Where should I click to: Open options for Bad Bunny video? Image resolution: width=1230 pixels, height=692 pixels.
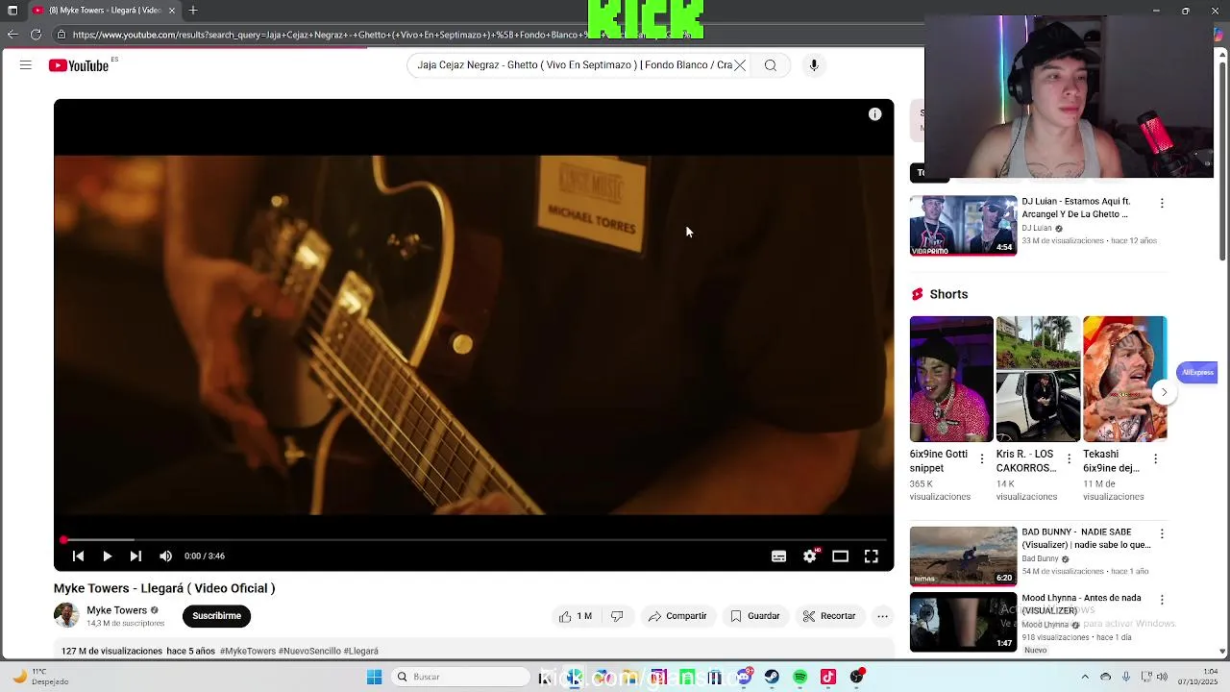(x=1162, y=533)
